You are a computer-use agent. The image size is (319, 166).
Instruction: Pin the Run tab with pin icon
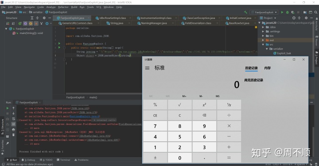[x=8, y=143]
